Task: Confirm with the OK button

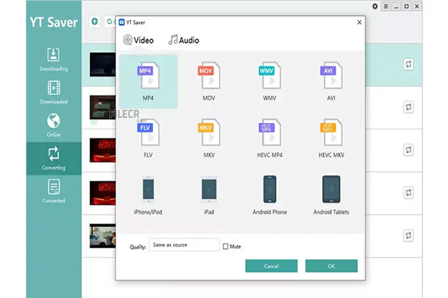Action: [332, 266]
